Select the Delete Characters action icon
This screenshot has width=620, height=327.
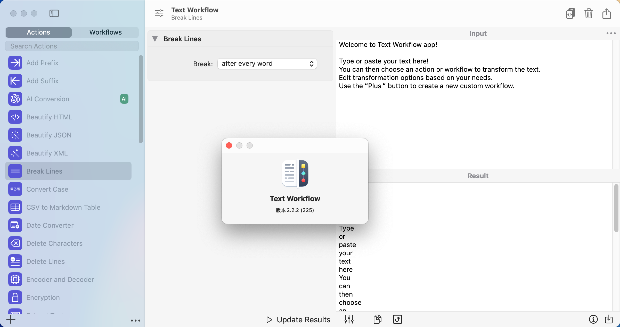[15, 243]
